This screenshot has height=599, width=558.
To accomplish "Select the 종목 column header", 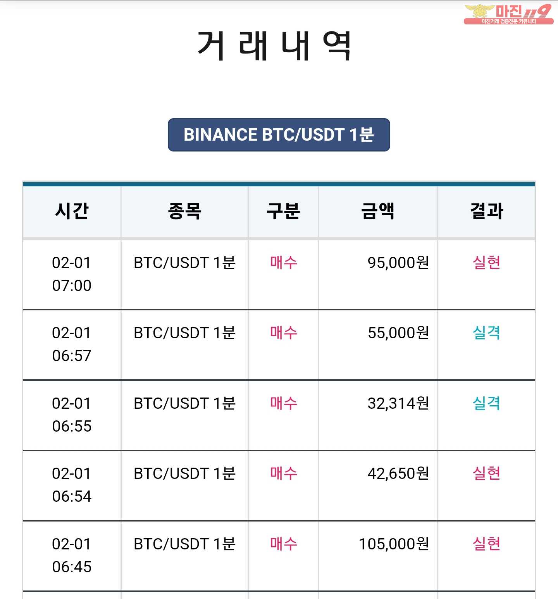I will pos(184,211).
